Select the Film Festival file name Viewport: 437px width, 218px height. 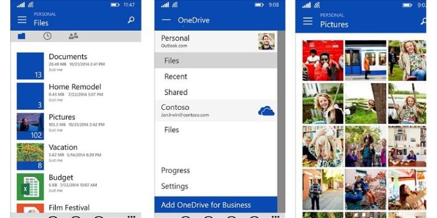pyautogui.click(x=69, y=207)
